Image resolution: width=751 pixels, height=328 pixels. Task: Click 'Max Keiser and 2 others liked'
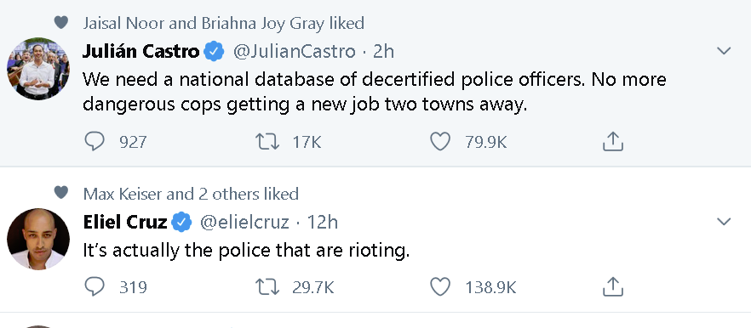point(191,194)
